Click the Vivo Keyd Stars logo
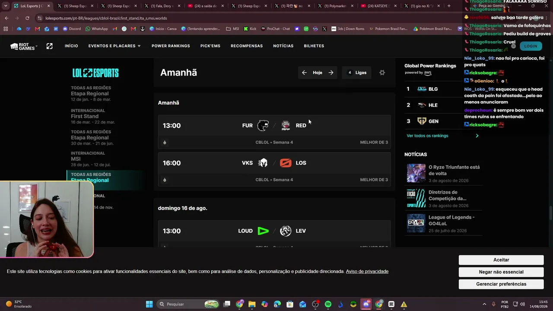The height and width of the screenshot is (311, 553). click(x=263, y=163)
